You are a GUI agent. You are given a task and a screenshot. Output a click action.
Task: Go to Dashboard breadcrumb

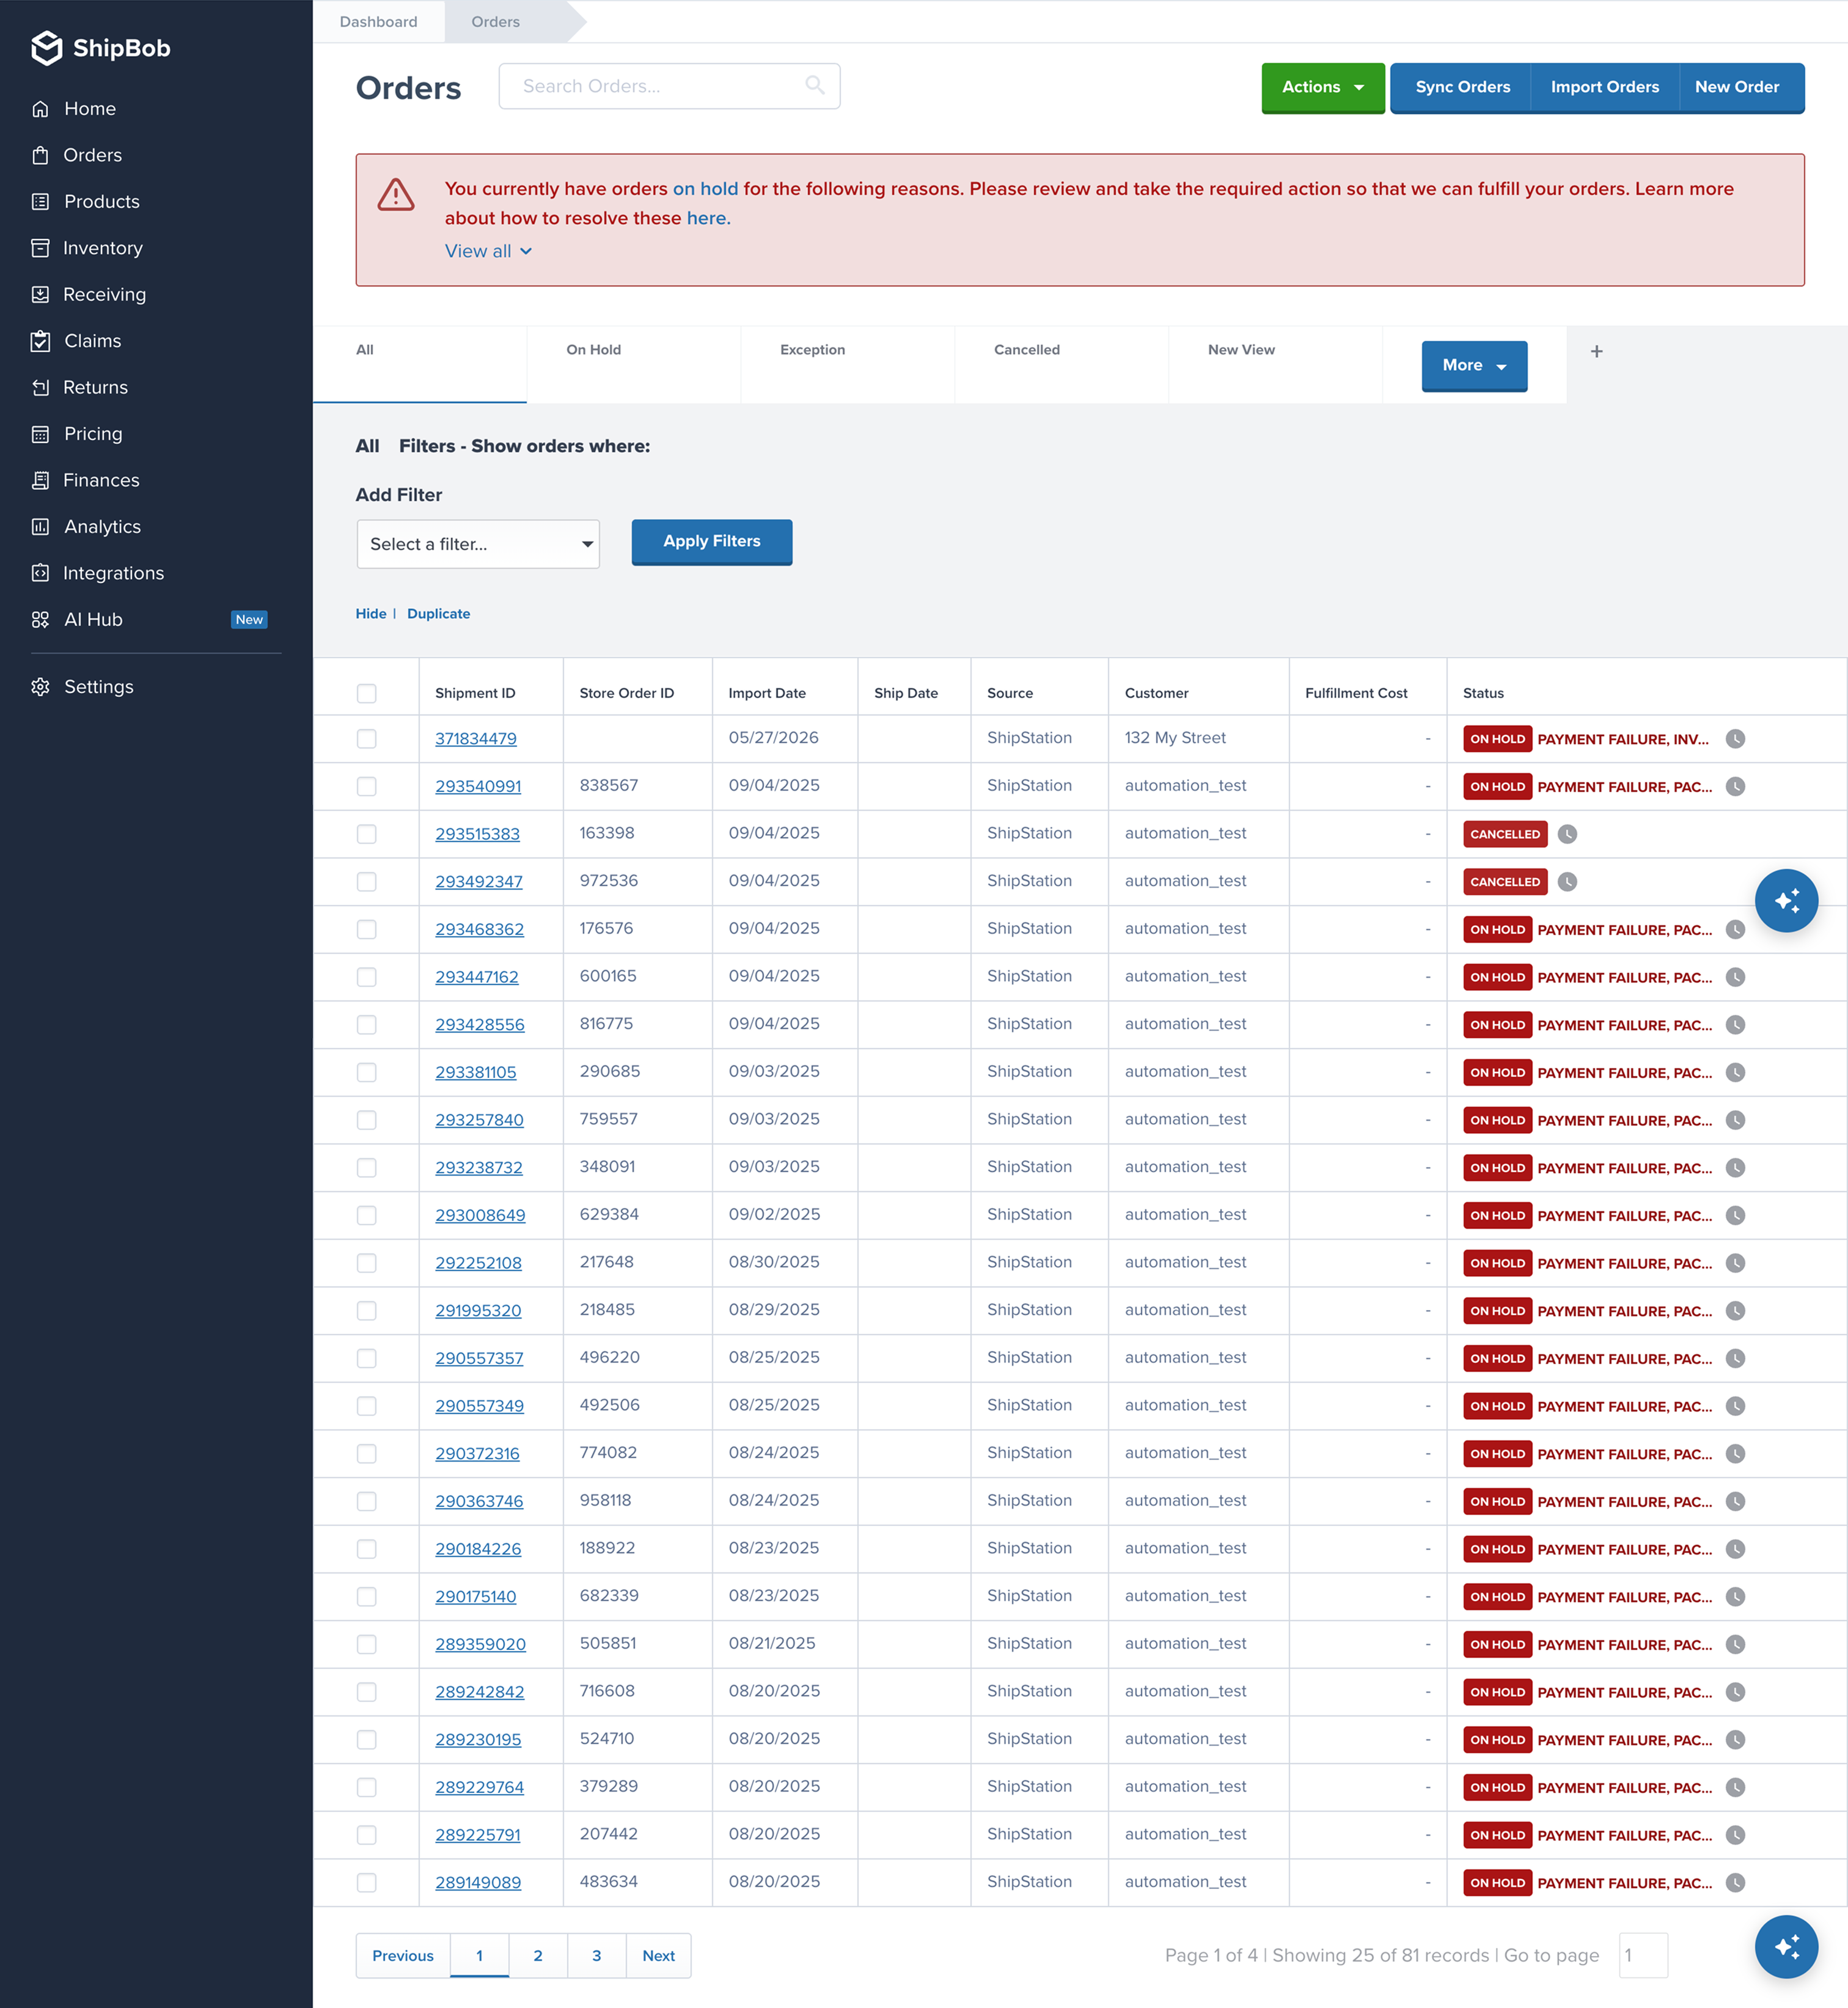379,22
